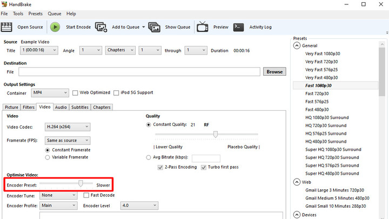The height and width of the screenshot is (219, 389).
Task: Click the Encoder Preset slider handle
Action: point(81,183)
